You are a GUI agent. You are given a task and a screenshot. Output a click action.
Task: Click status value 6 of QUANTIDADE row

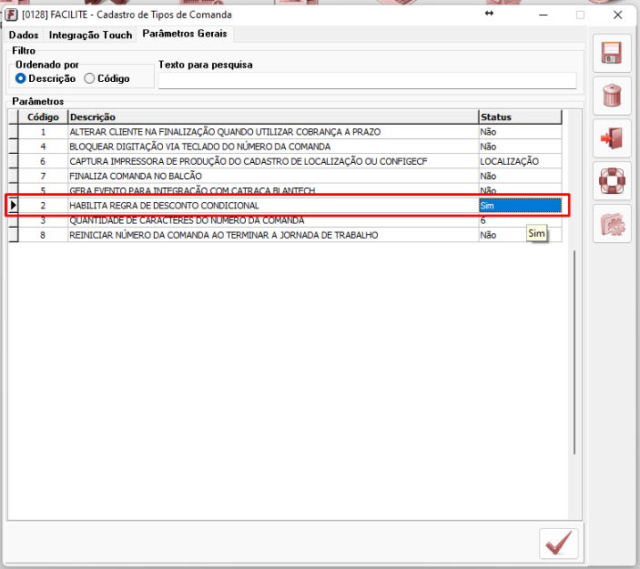[x=521, y=220]
